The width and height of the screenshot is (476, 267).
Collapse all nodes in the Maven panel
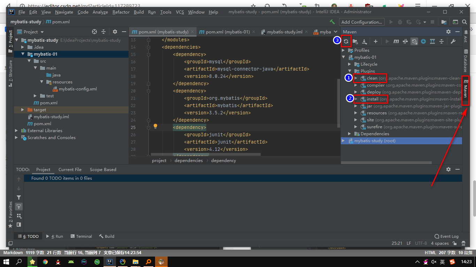[x=442, y=41]
